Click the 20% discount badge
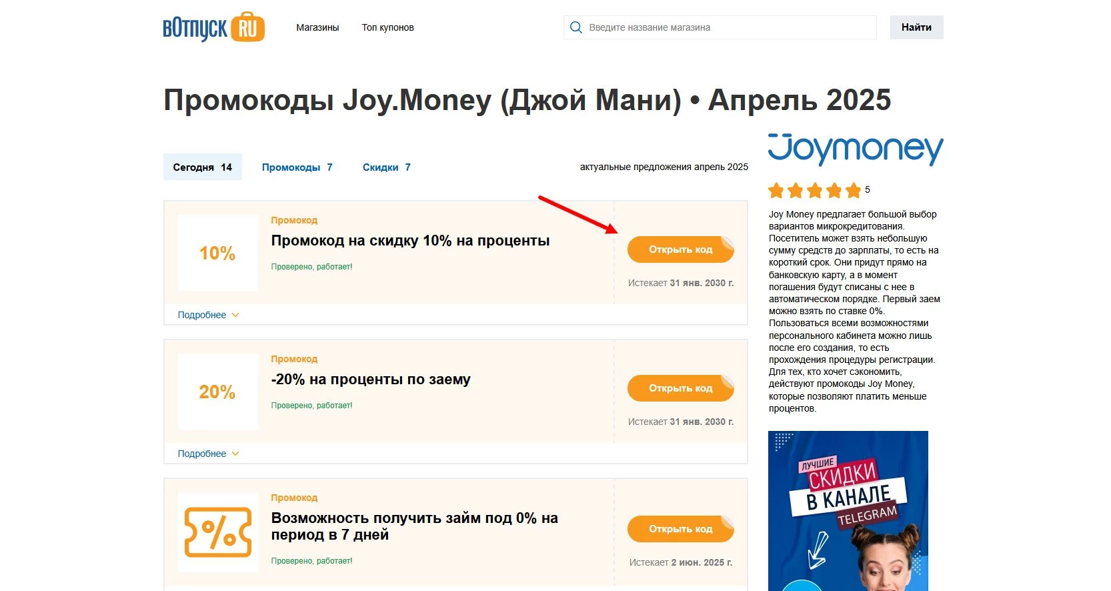Image resolution: width=1111 pixels, height=591 pixels. [x=217, y=392]
